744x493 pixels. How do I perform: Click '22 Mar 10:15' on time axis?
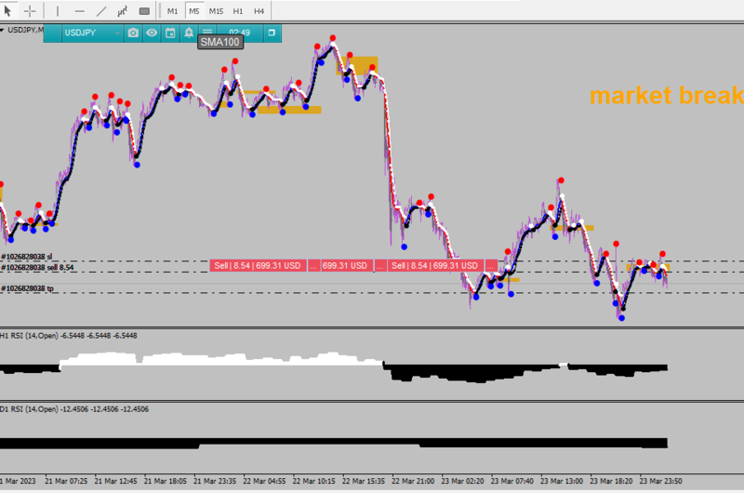313,481
